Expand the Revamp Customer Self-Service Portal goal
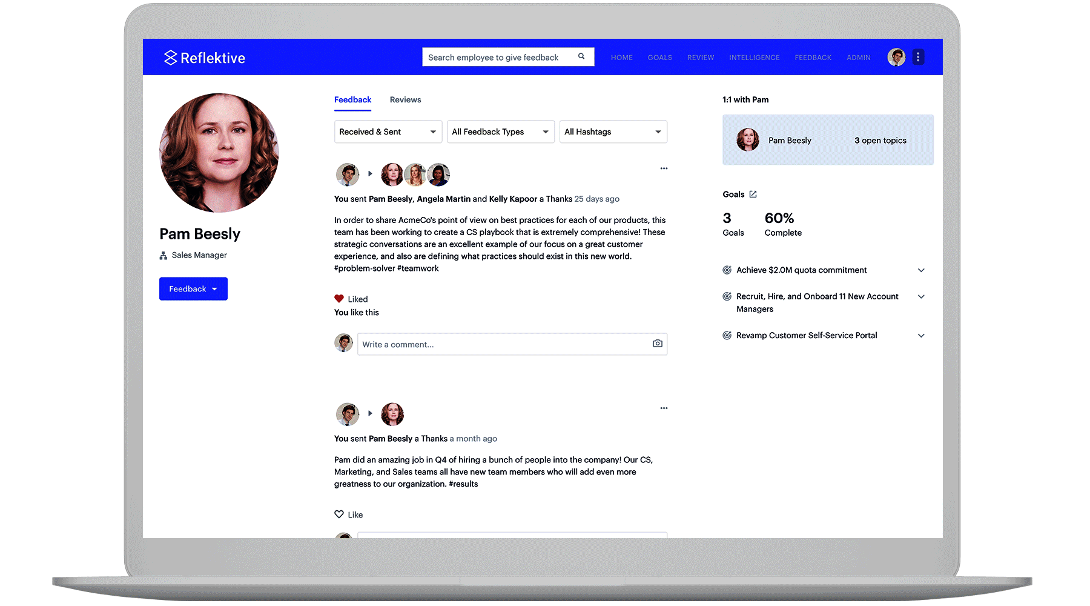 pos(921,335)
